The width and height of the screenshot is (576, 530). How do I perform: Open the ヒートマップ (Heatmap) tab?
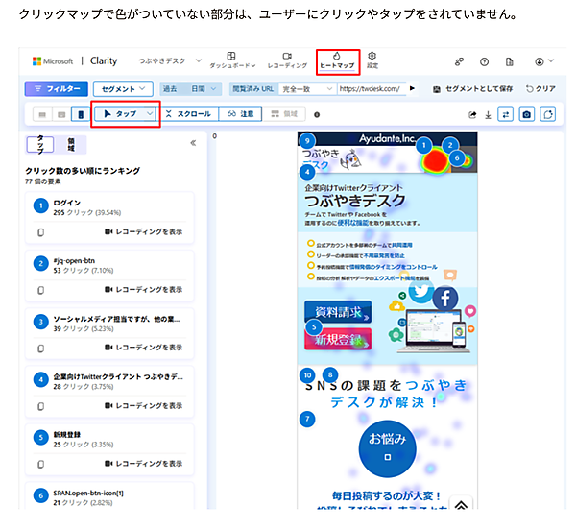337,61
